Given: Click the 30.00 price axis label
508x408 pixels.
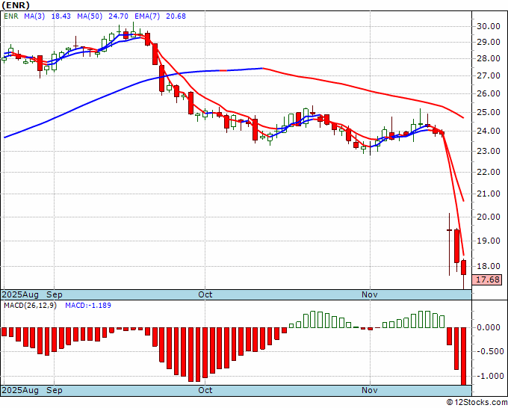Looking at the screenshot, I should pos(489,26).
